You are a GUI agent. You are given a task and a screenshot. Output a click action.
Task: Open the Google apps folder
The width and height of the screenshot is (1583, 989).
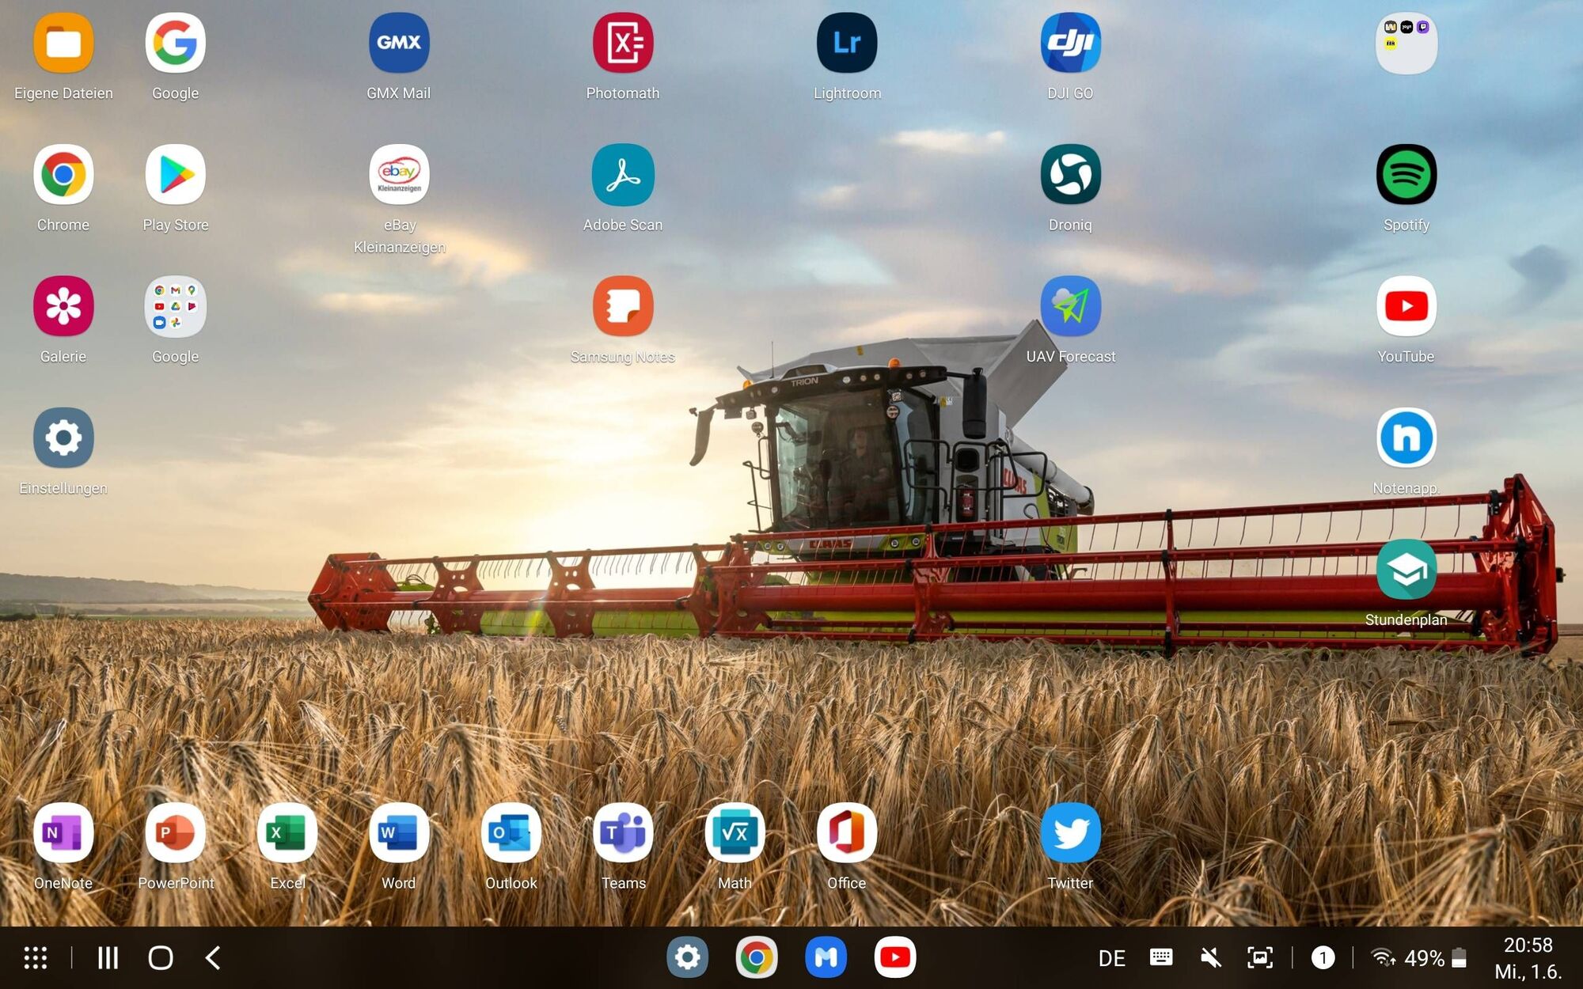tap(175, 306)
